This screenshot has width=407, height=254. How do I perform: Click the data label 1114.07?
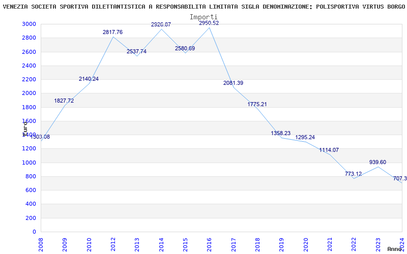[x=329, y=150]
